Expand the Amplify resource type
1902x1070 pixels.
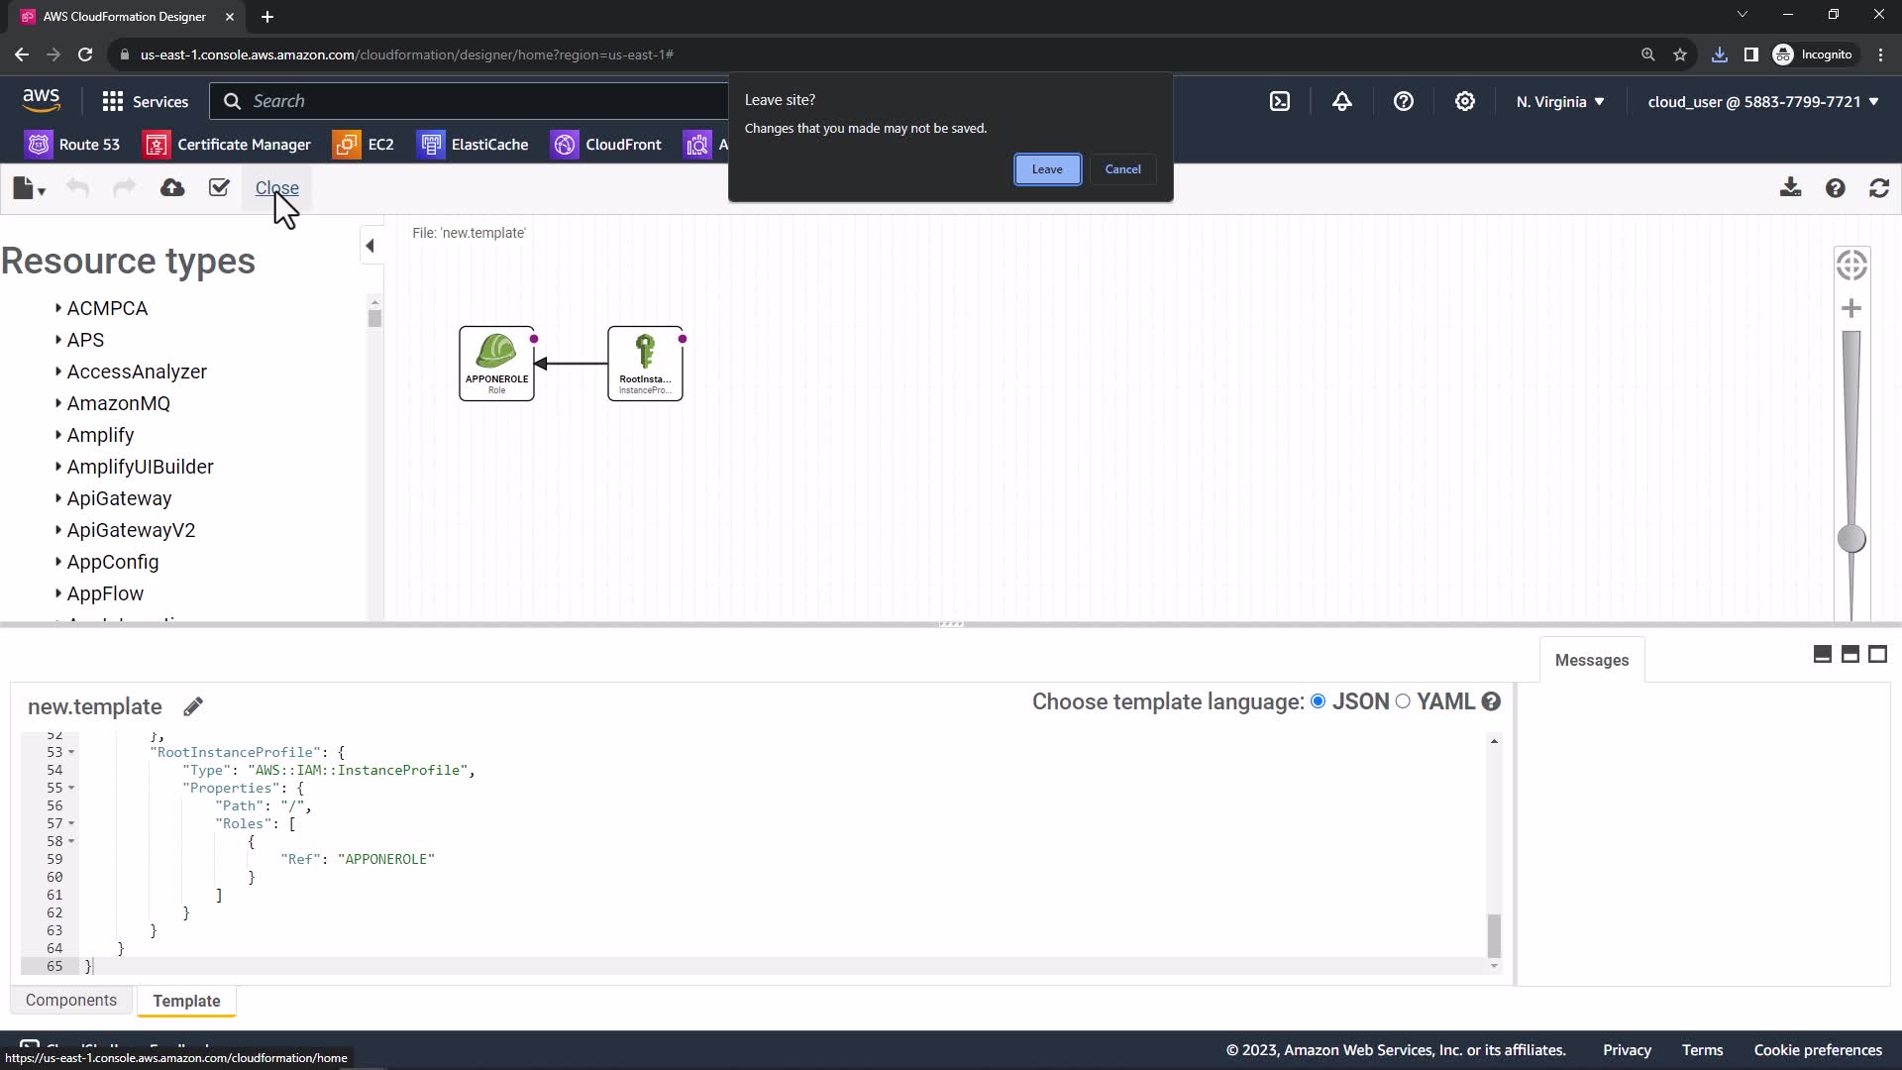click(x=58, y=435)
